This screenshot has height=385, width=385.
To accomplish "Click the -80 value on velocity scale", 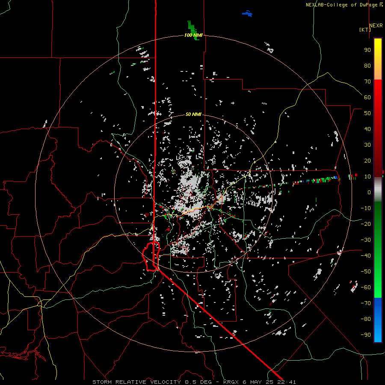I will [x=366, y=319].
